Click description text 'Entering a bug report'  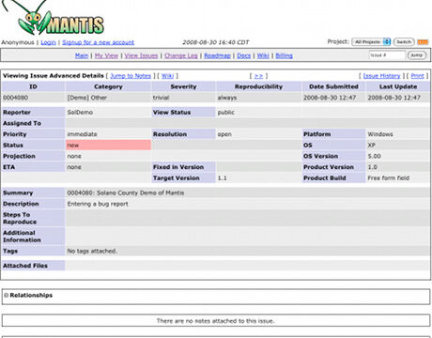coord(98,204)
